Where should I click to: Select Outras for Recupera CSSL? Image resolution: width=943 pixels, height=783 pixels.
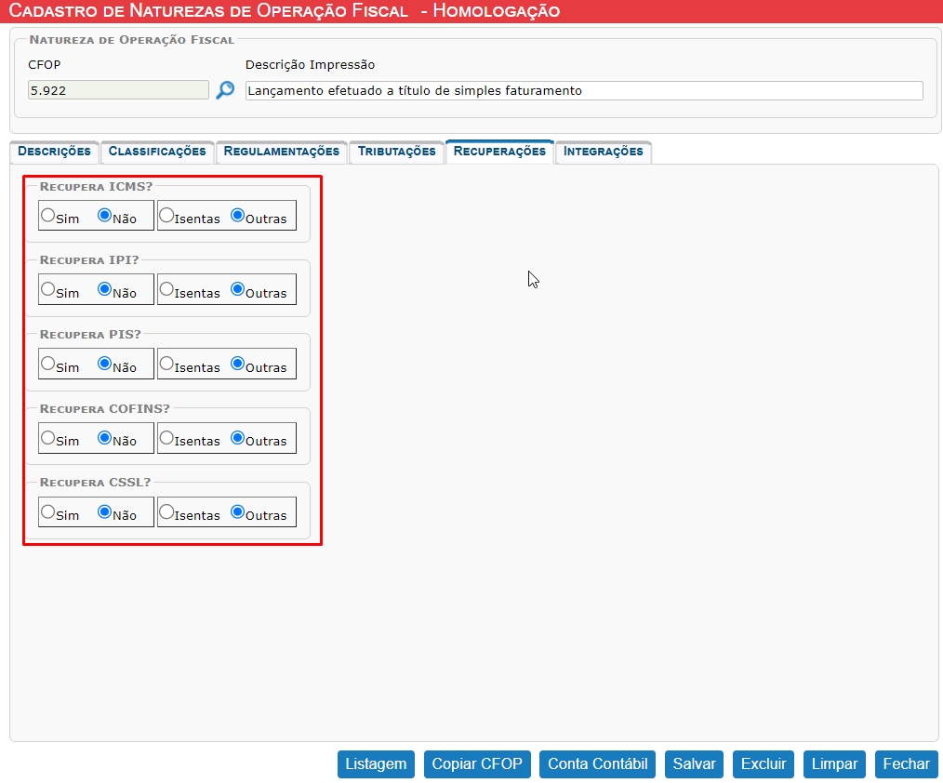click(x=237, y=511)
